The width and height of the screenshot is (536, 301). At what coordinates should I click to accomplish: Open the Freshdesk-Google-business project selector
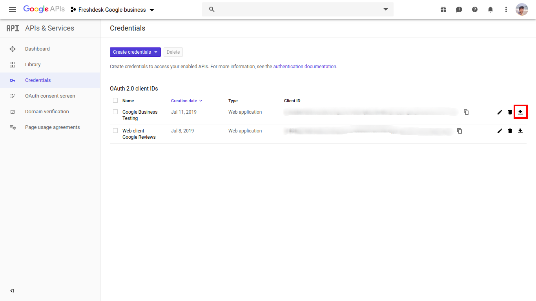[113, 10]
